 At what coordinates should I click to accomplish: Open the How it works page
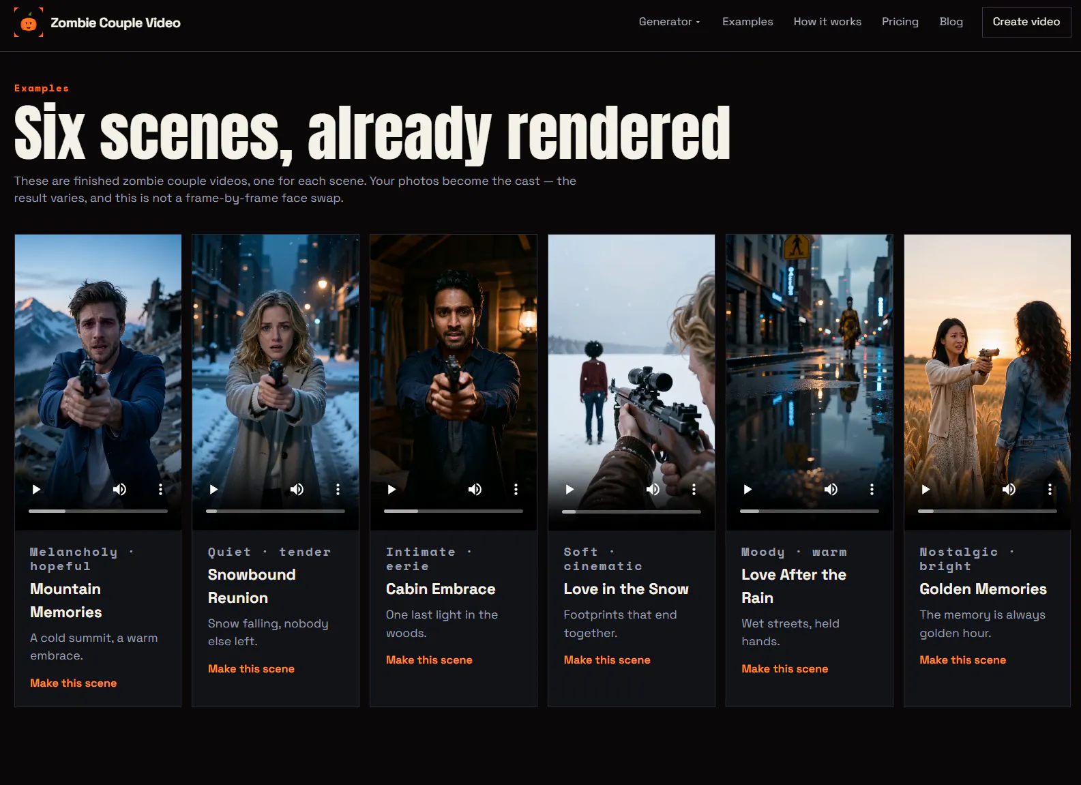coord(827,22)
